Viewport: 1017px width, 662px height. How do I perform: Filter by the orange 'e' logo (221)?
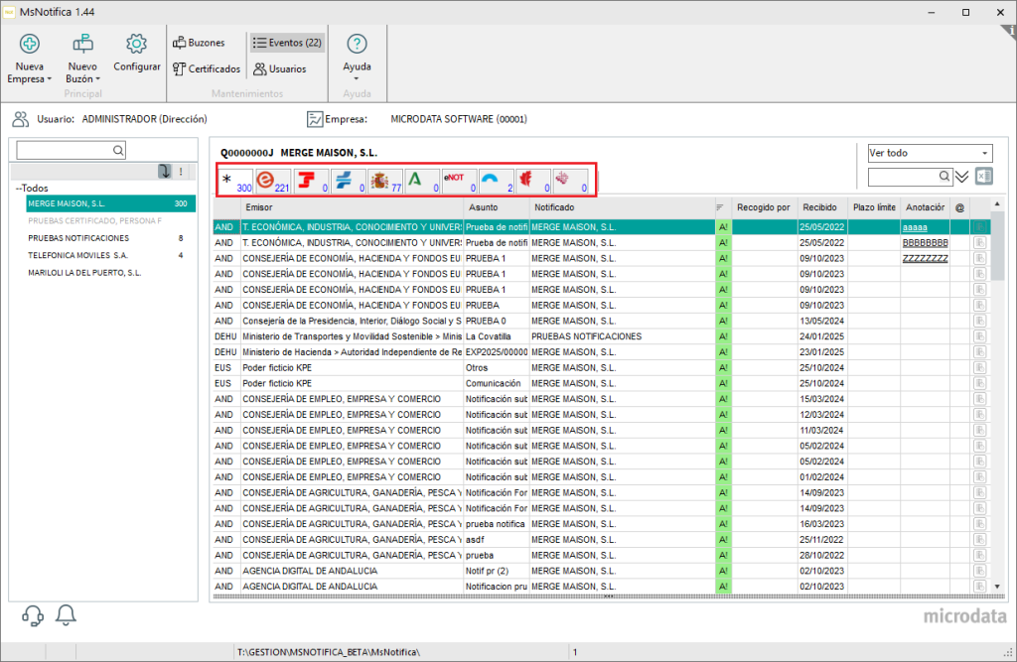pyautogui.click(x=273, y=181)
